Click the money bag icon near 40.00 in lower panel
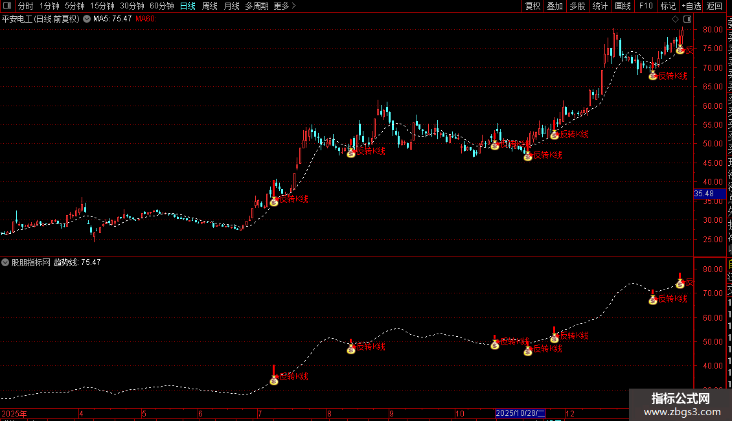Image resolution: width=732 pixels, height=421 pixels. point(274,380)
